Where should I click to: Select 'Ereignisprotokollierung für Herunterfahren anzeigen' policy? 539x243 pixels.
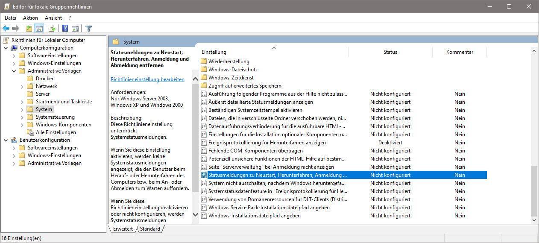coord(267,143)
